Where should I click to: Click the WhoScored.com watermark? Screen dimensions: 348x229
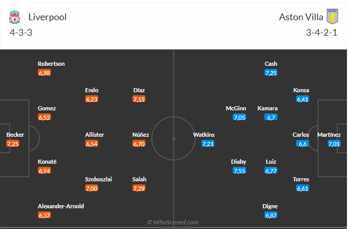click(173, 222)
